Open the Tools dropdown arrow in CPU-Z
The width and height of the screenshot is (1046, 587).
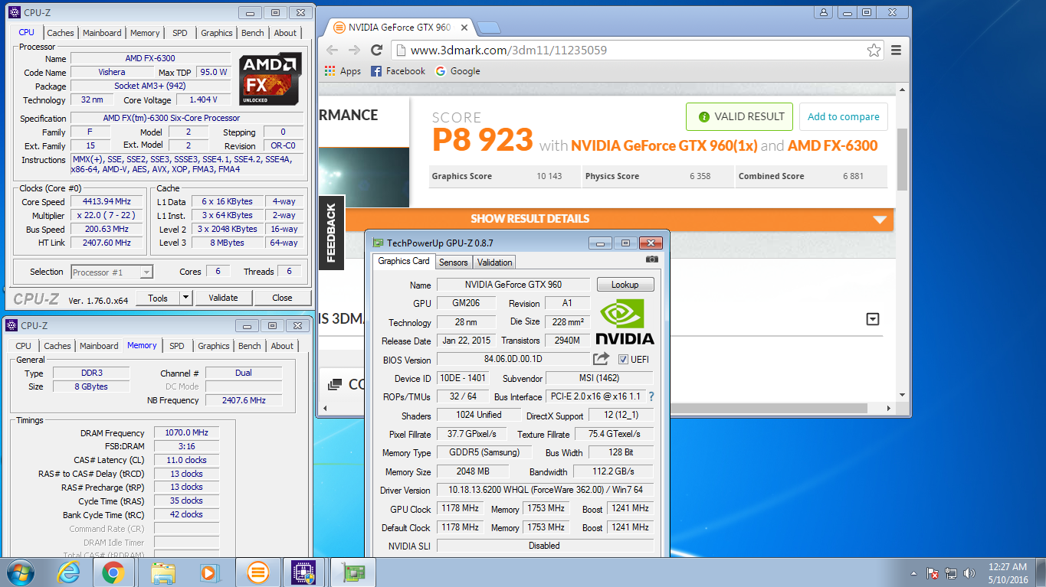[x=185, y=298]
